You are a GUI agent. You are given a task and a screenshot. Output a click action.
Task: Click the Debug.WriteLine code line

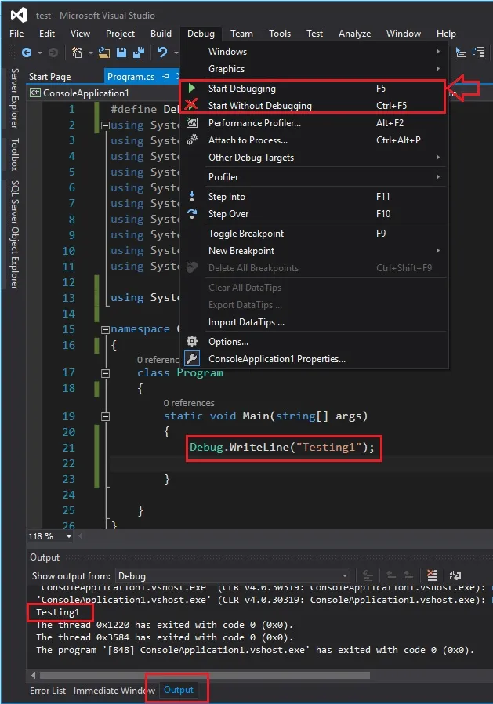[282, 447]
